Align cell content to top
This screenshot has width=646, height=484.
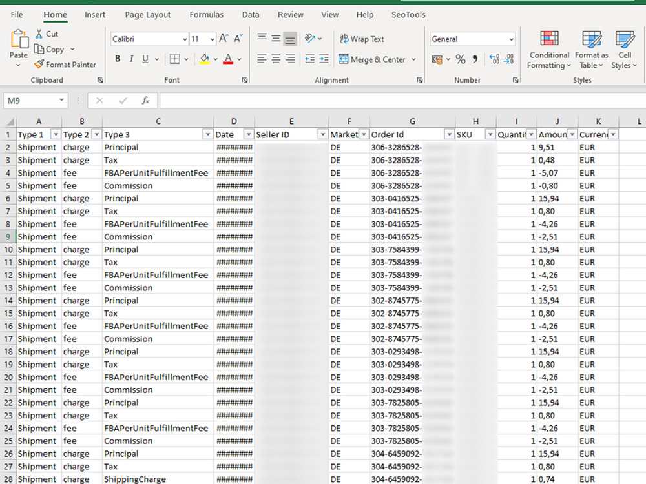coord(262,38)
